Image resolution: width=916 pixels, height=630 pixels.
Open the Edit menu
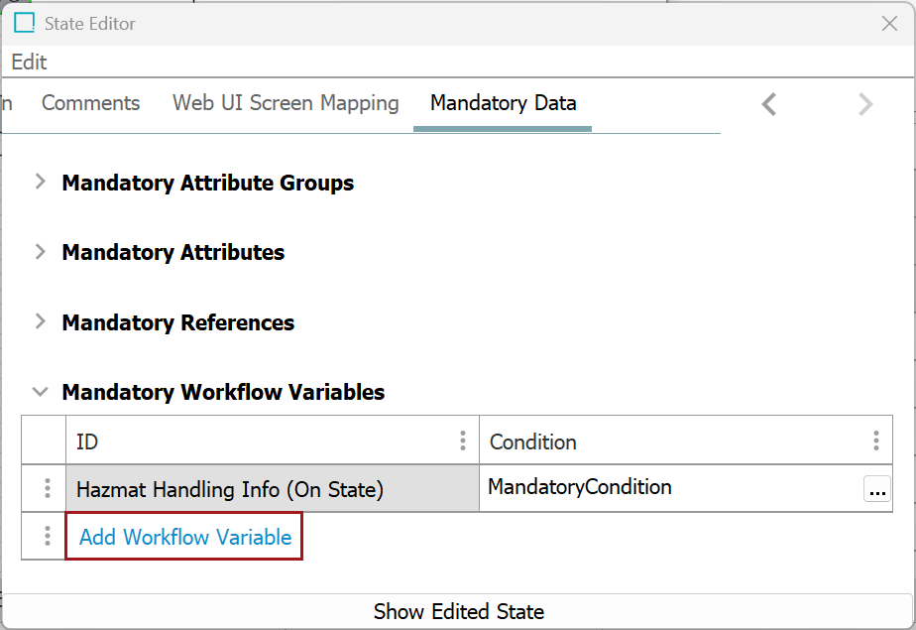click(29, 62)
